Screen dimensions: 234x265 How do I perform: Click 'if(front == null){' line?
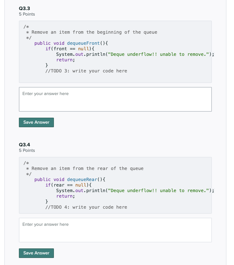point(70,49)
